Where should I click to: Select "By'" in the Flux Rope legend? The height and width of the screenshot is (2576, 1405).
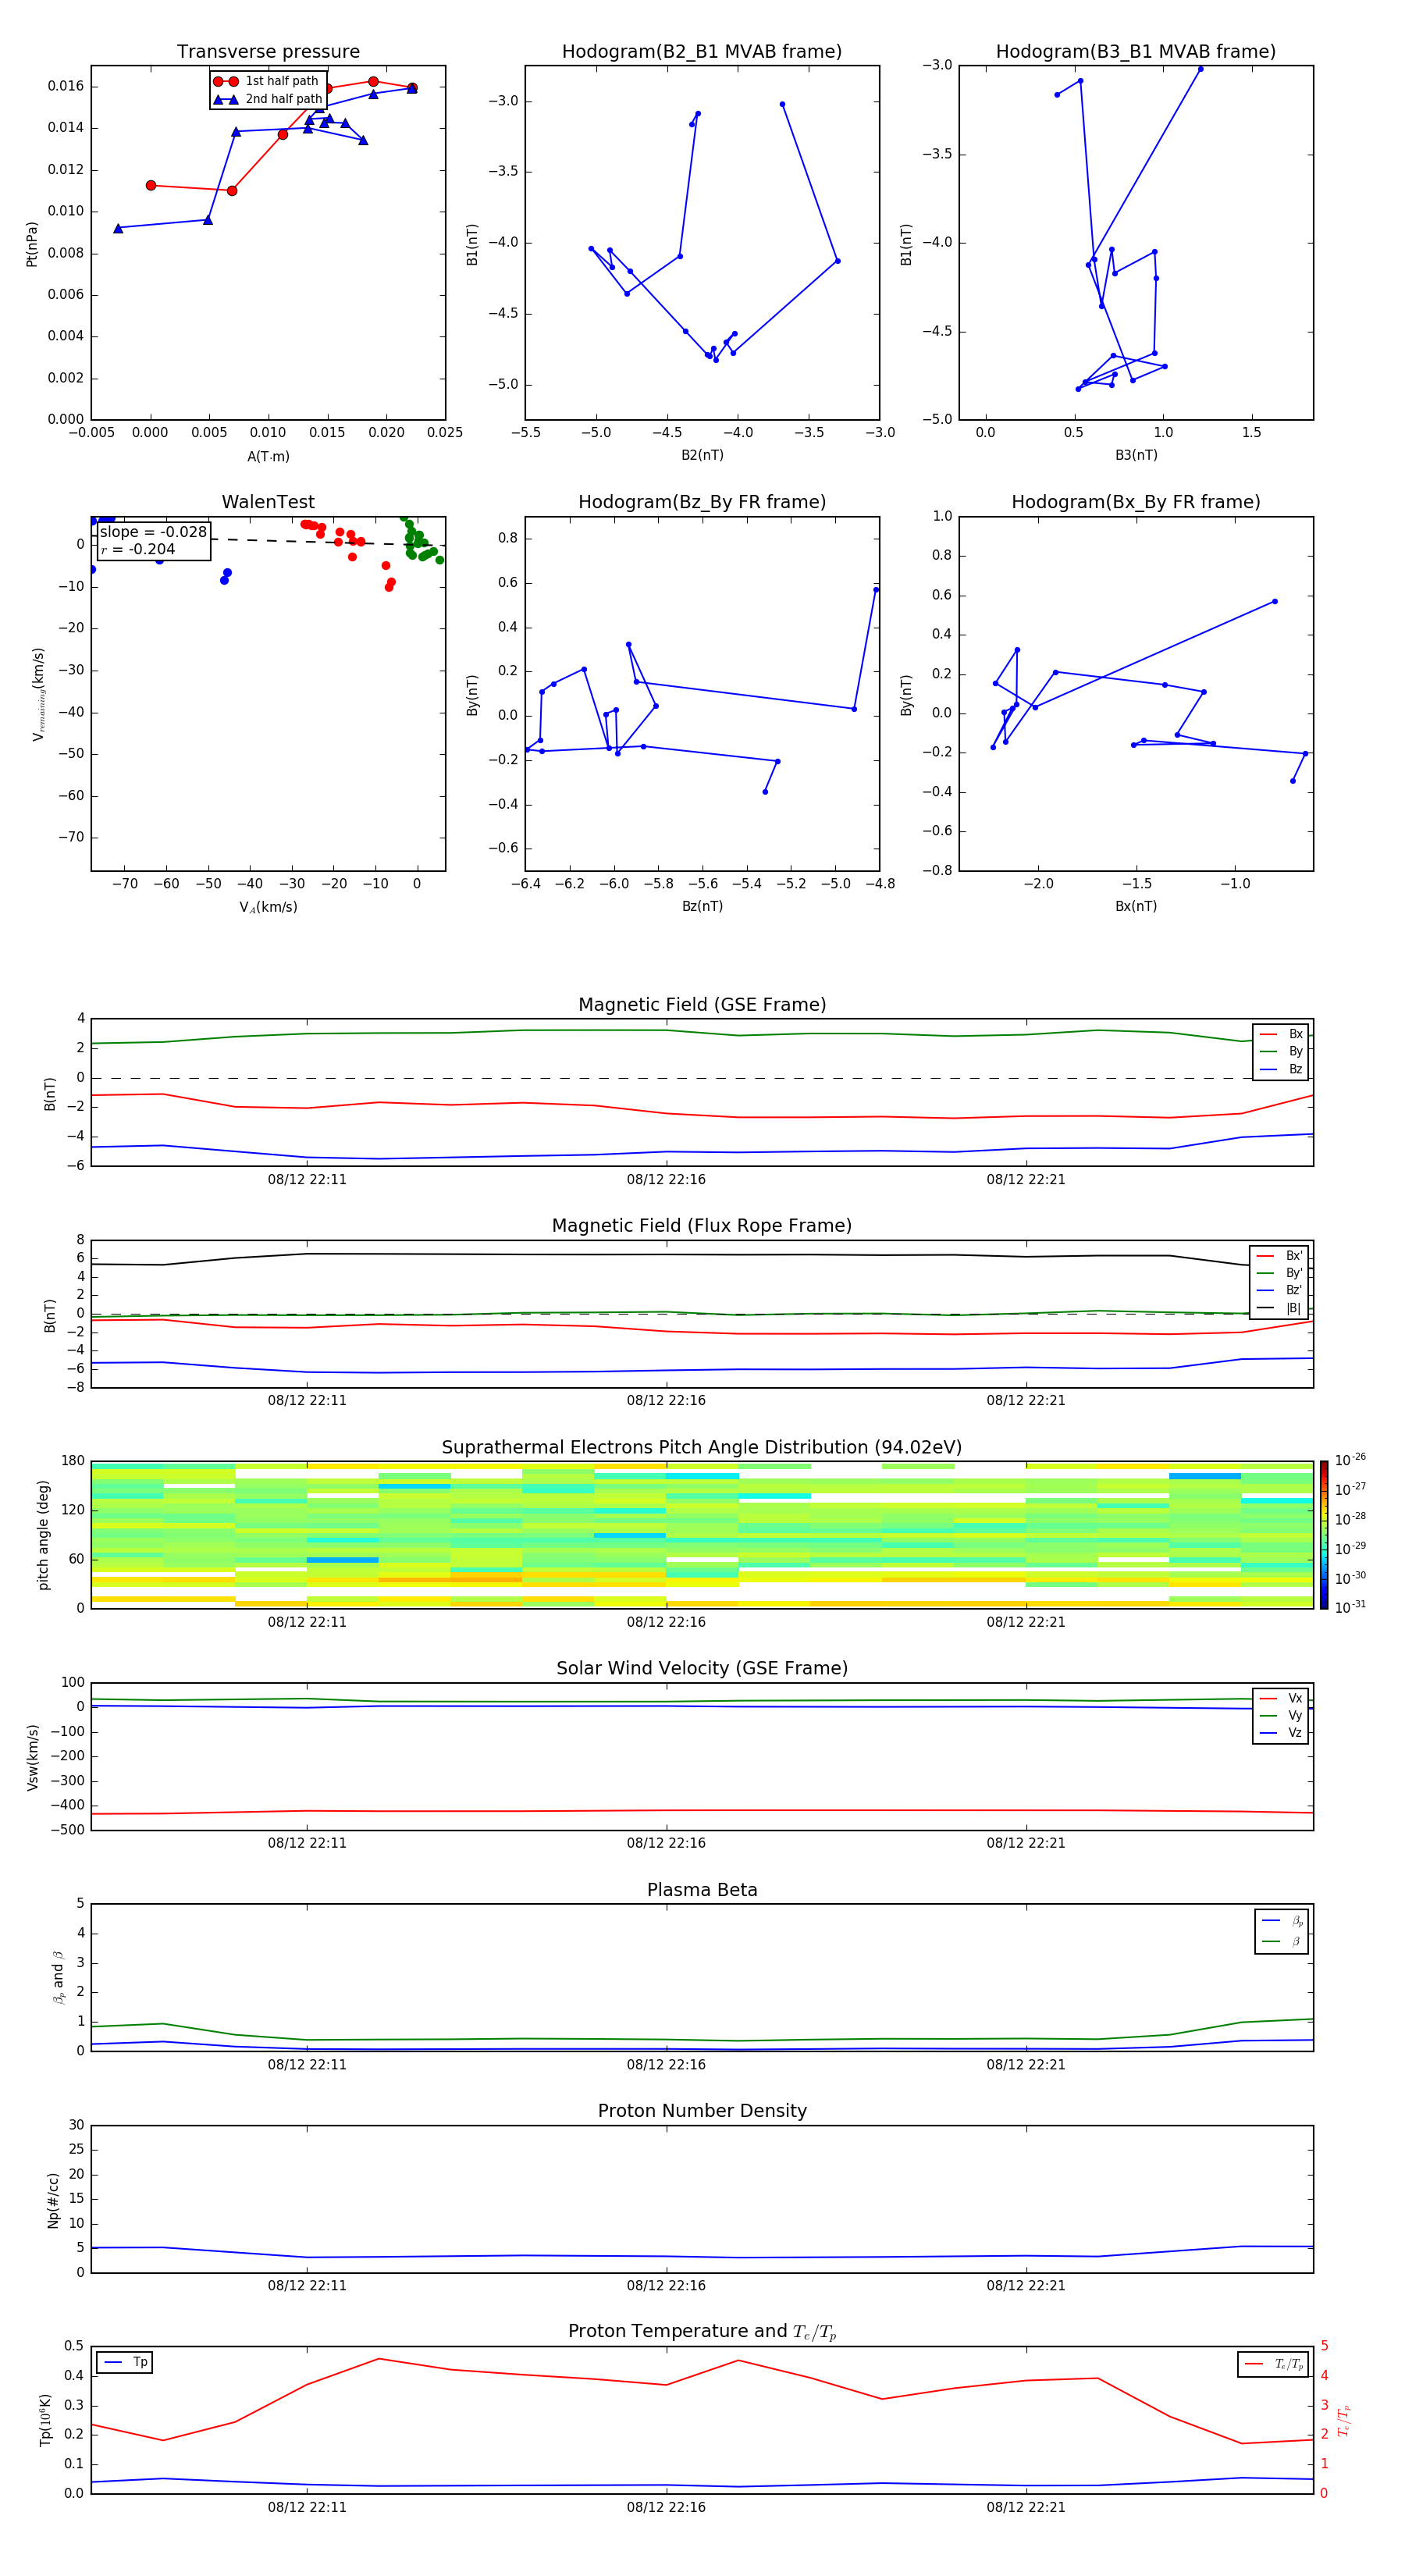tap(1280, 1273)
